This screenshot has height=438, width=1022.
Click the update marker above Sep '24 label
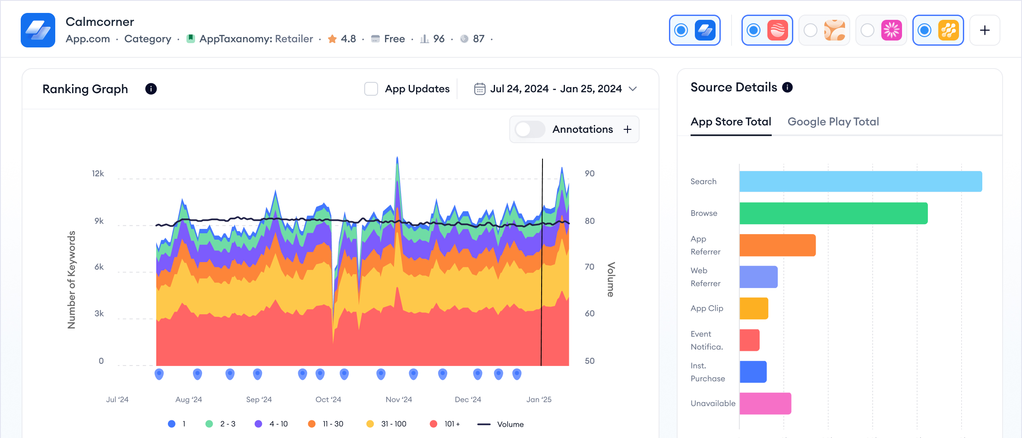[258, 374]
